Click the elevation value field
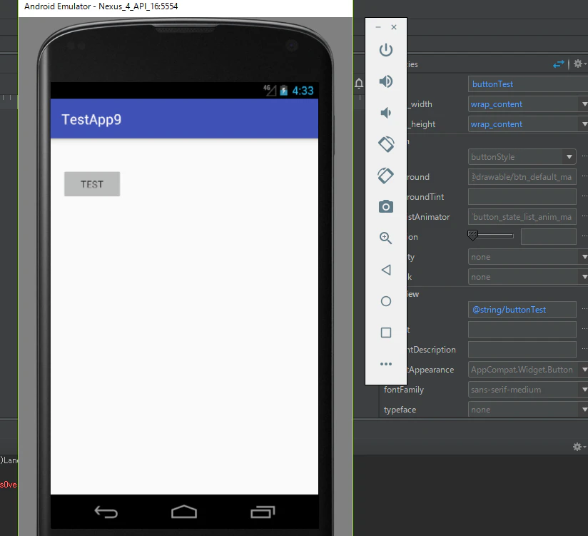 click(548, 237)
